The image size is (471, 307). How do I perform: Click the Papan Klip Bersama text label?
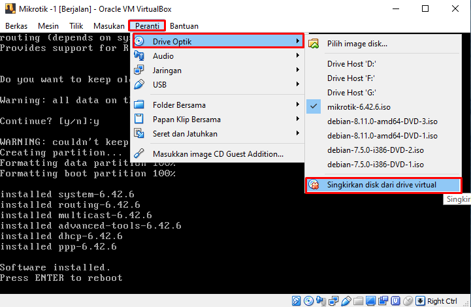pyautogui.click(x=187, y=120)
